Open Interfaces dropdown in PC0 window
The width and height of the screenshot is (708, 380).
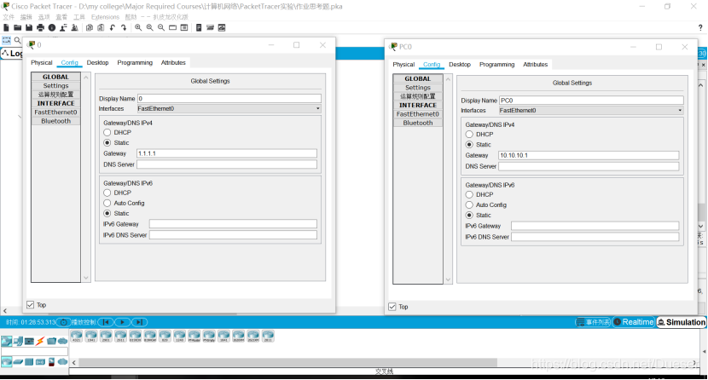point(591,111)
